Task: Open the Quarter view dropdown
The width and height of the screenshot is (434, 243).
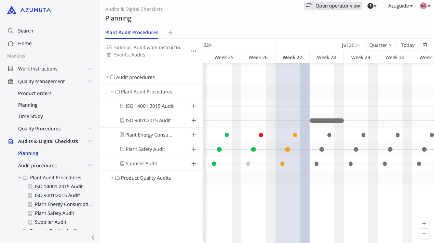Action: click(x=381, y=45)
